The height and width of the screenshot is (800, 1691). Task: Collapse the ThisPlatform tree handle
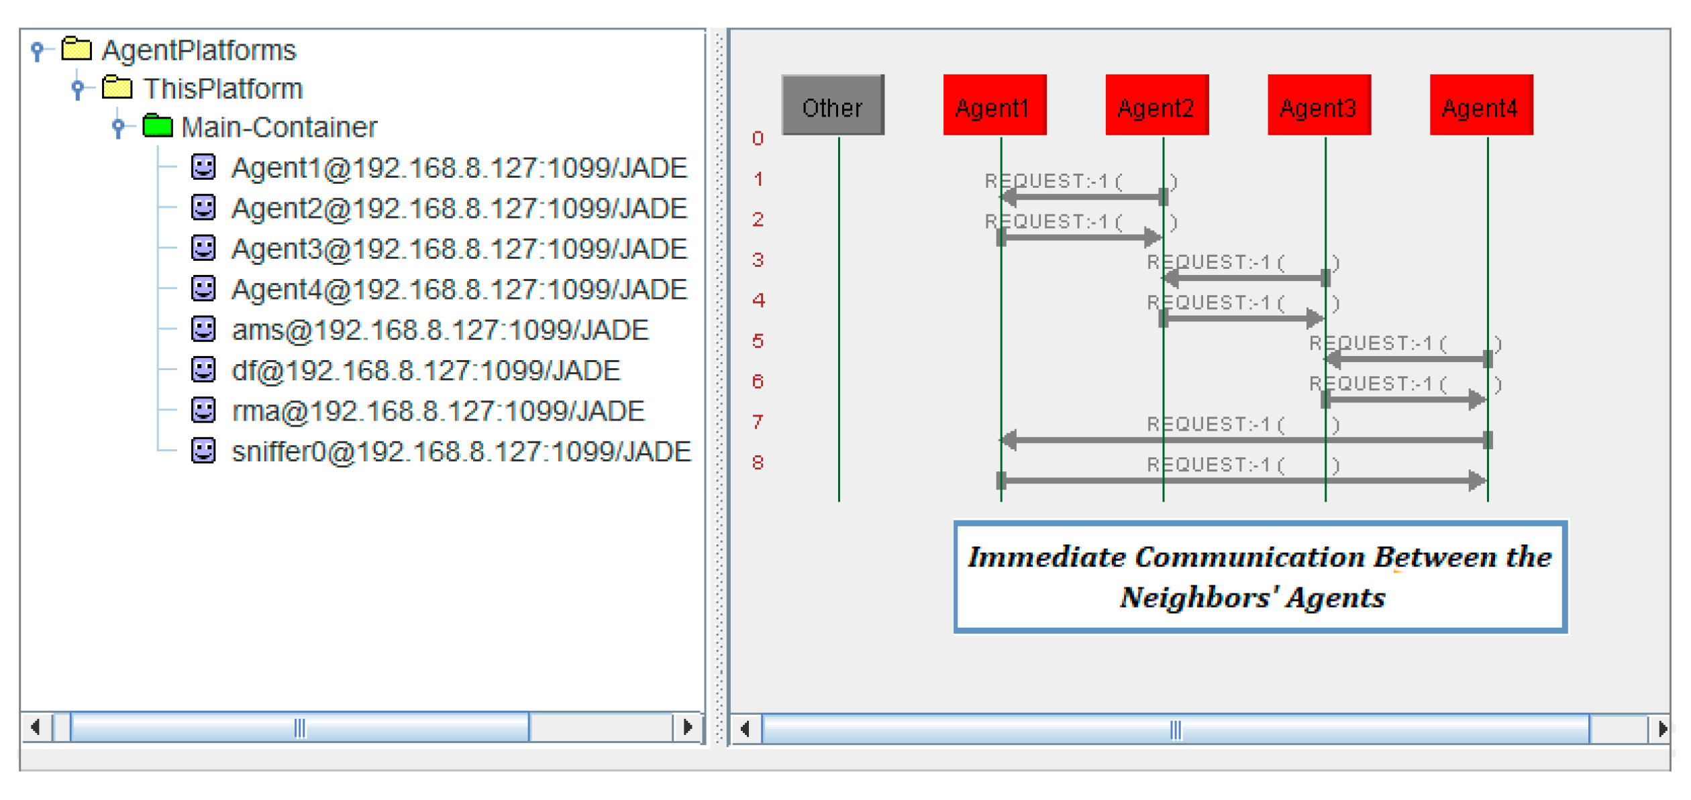coord(78,88)
